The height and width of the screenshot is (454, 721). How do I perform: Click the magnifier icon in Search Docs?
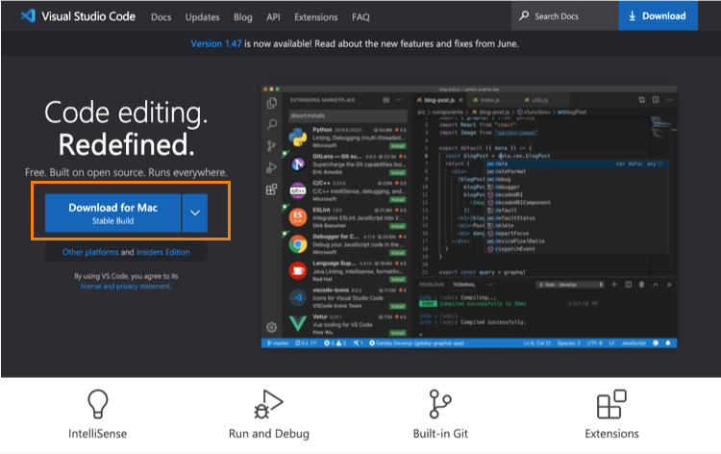524,16
